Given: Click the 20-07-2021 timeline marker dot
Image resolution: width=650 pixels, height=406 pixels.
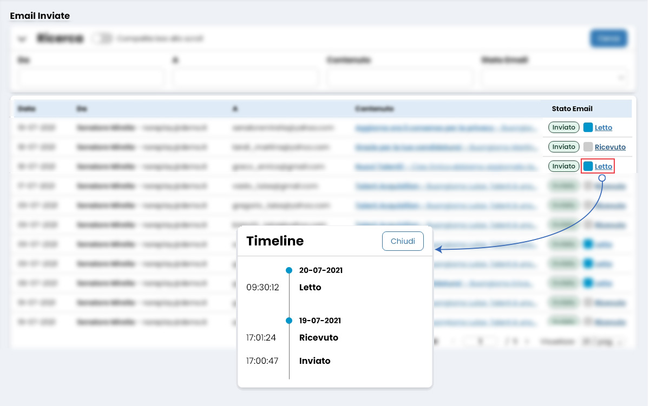Looking at the screenshot, I should (x=289, y=270).
